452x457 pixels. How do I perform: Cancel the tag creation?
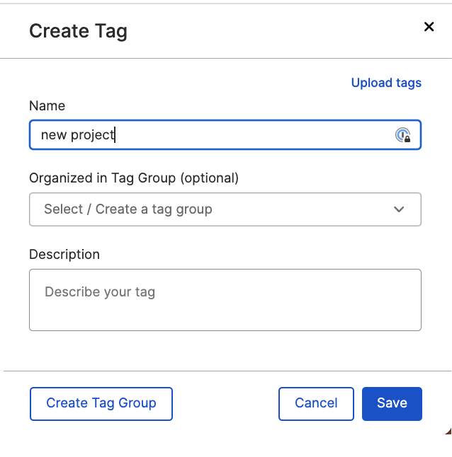pyautogui.click(x=316, y=404)
